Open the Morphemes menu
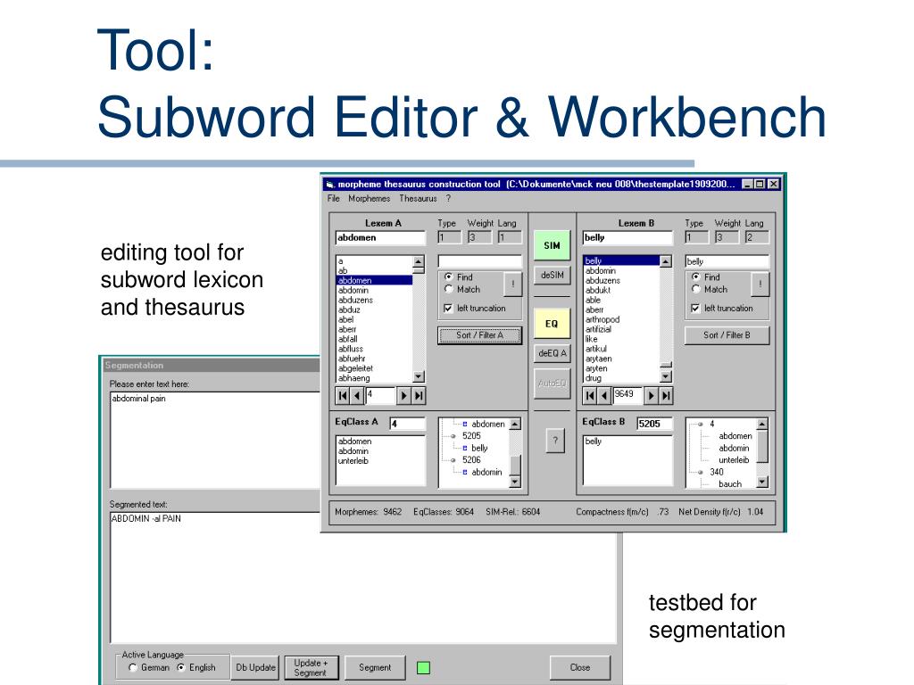This screenshot has width=914, height=685. [369, 199]
